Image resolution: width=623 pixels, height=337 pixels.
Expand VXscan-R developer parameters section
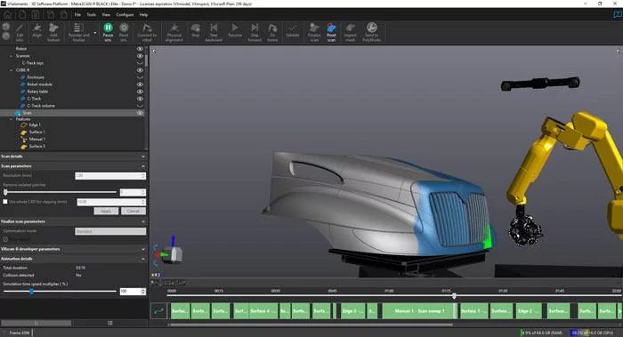tap(73, 249)
